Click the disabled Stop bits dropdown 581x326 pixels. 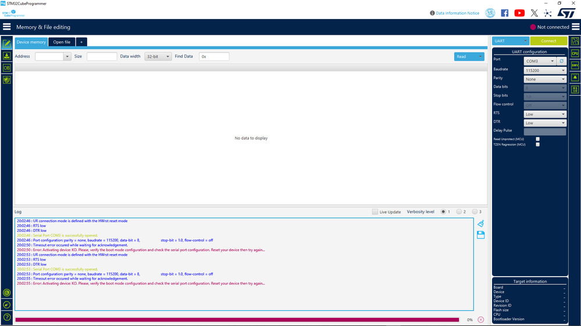click(545, 97)
